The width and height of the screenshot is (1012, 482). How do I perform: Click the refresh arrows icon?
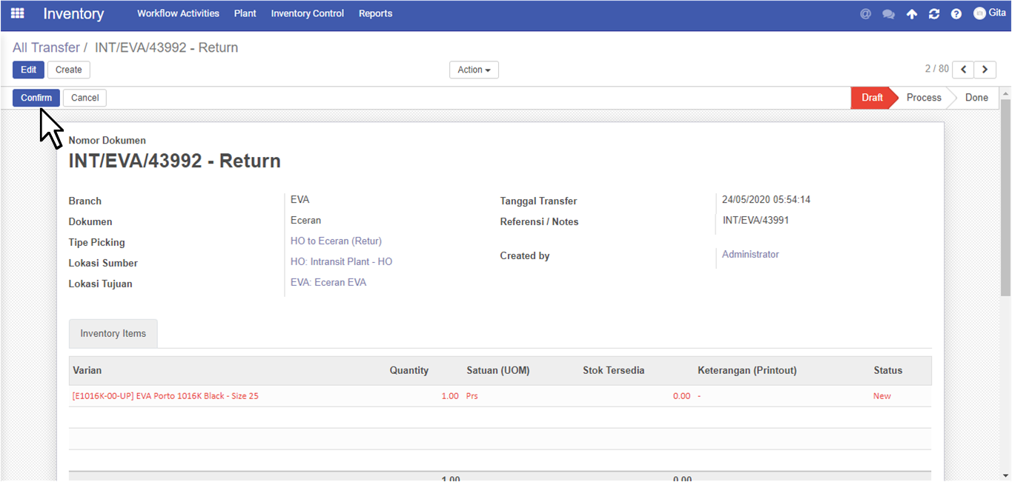(x=934, y=14)
